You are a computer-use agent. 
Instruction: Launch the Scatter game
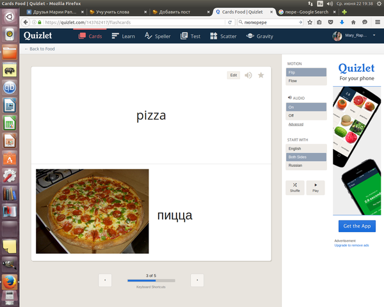(x=223, y=36)
